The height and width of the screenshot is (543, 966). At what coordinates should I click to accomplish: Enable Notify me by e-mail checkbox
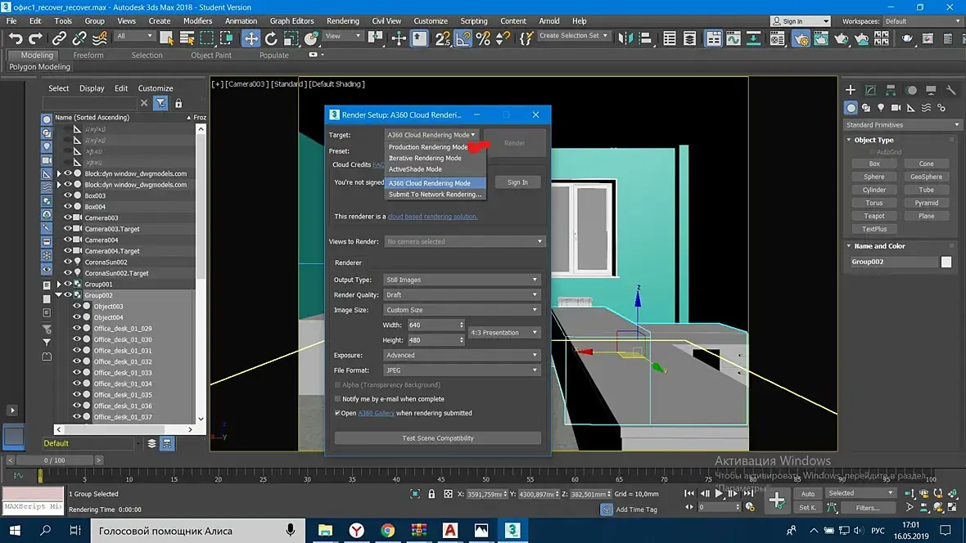pyautogui.click(x=337, y=399)
